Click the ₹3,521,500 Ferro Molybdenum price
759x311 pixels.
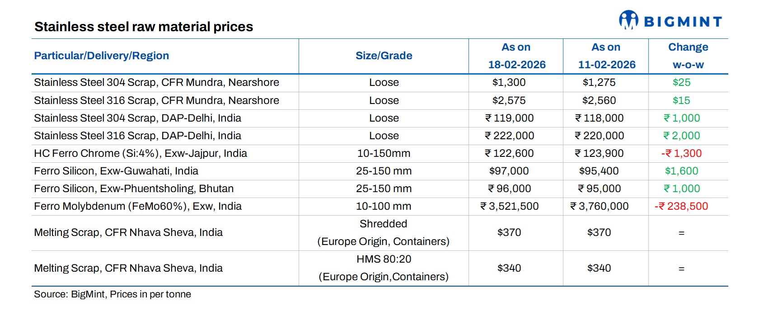[509, 206]
